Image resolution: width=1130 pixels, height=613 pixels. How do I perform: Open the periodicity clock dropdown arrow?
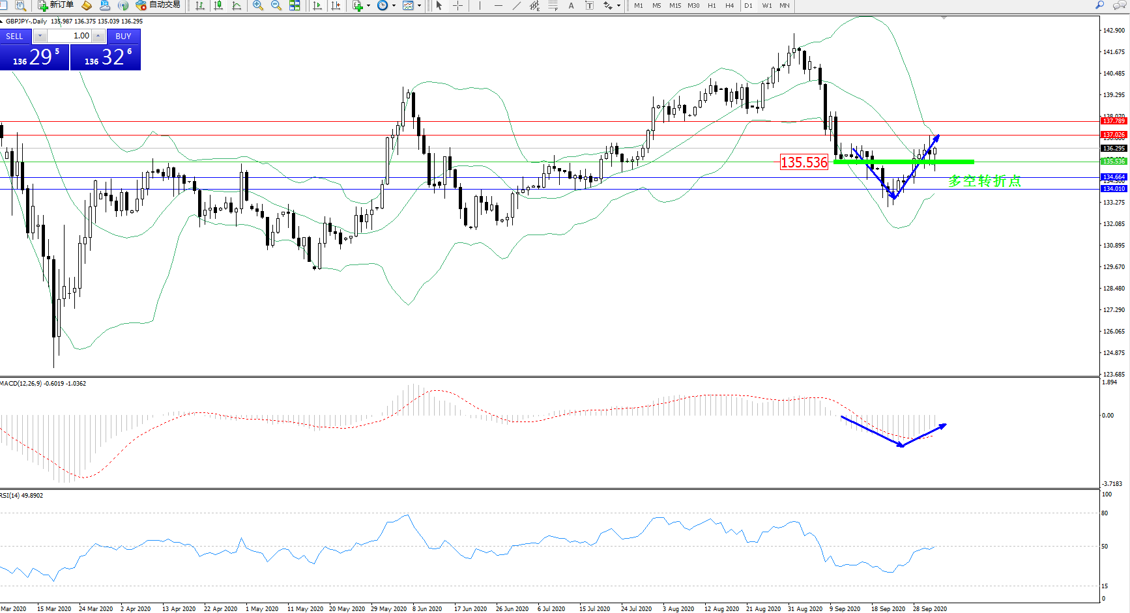[394, 5]
